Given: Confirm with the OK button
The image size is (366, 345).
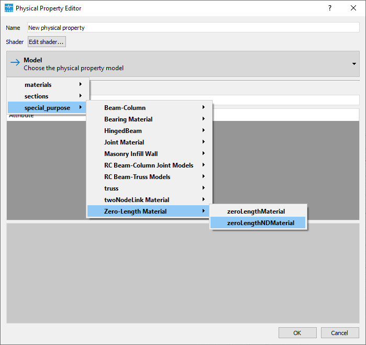Looking at the screenshot, I should (x=297, y=332).
